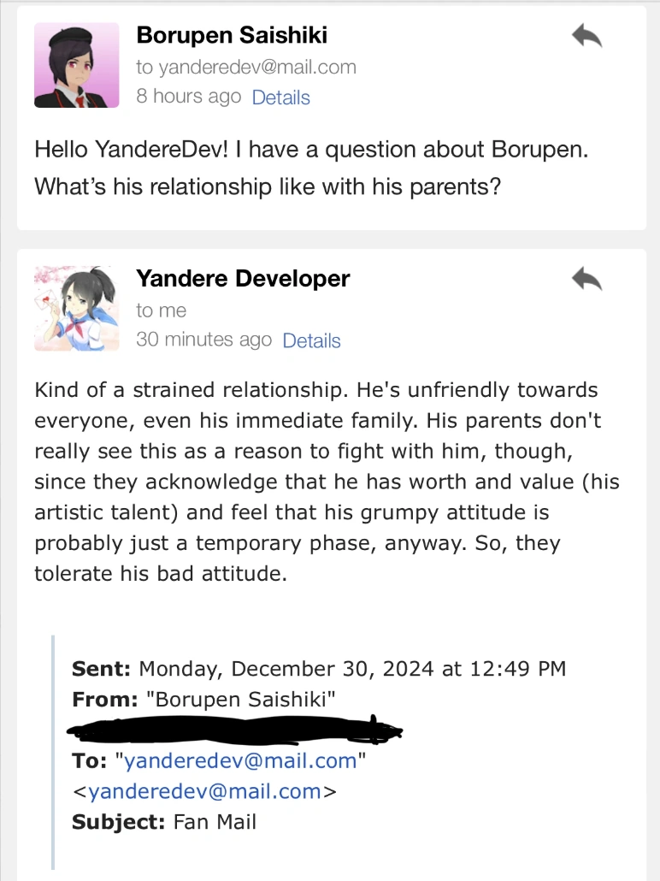Image resolution: width=660 pixels, height=881 pixels.
Task: Open Borupen Saishiki's profile avatar
Action: coord(76,65)
